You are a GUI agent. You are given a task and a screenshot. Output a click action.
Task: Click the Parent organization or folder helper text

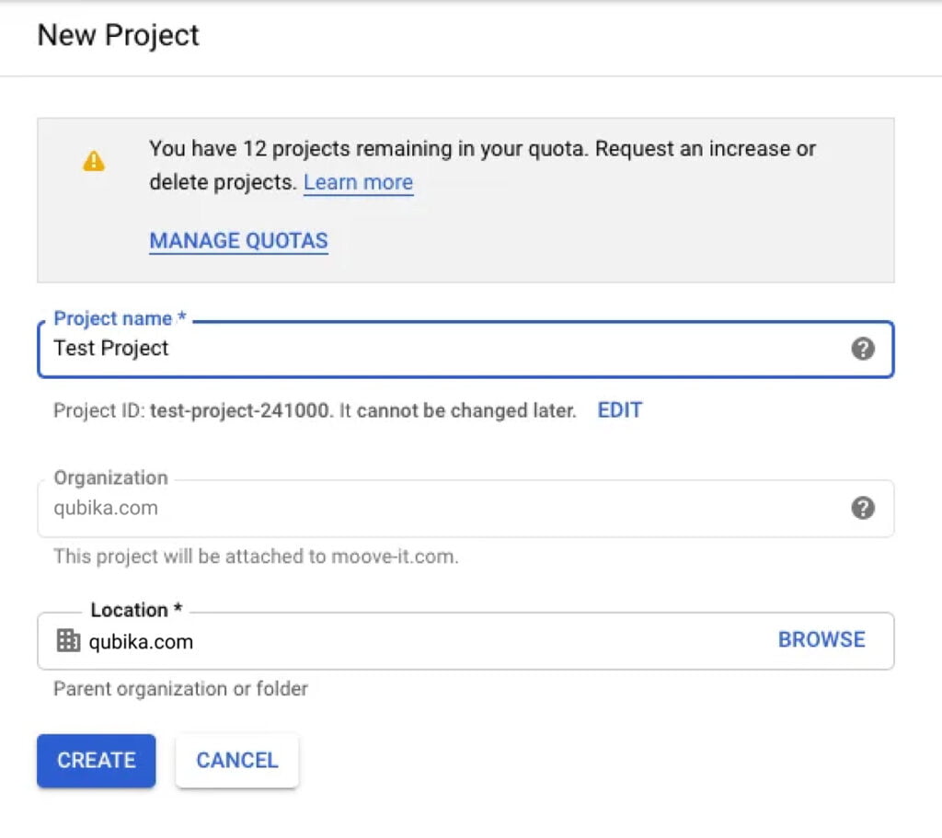(179, 688)
